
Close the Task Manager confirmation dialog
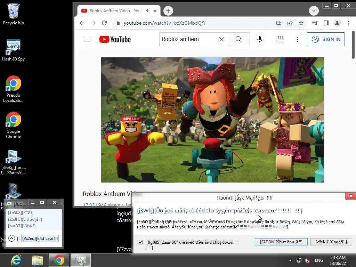[x=351, y=196]
